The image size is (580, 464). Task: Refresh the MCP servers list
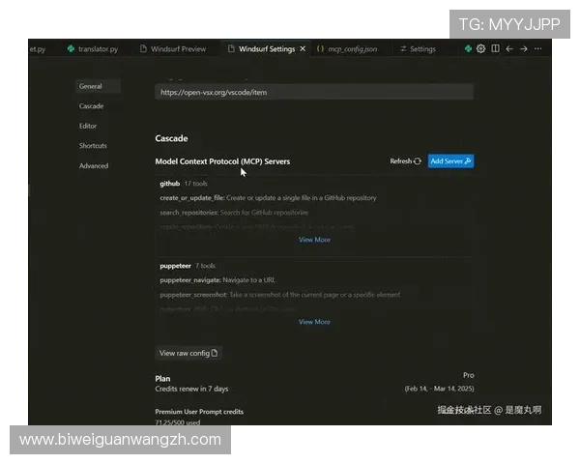coord(405,161)
